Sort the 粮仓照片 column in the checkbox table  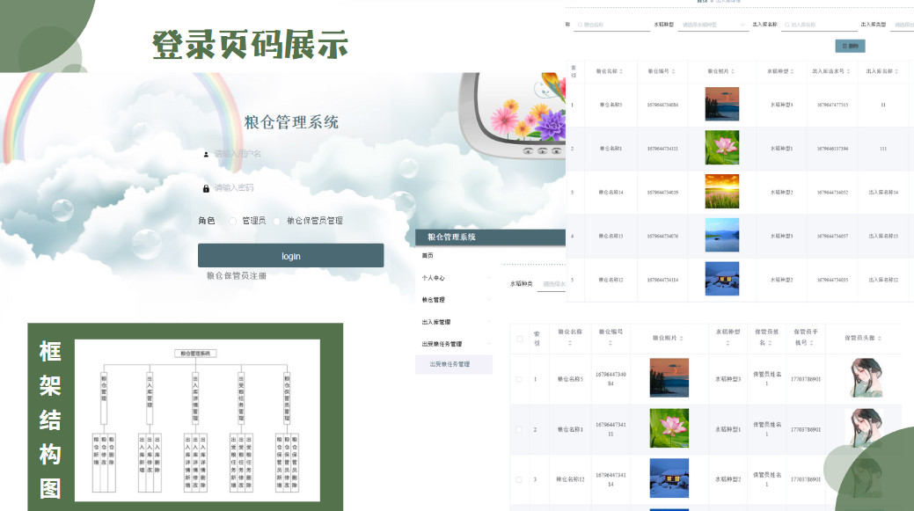pos(681,338)
